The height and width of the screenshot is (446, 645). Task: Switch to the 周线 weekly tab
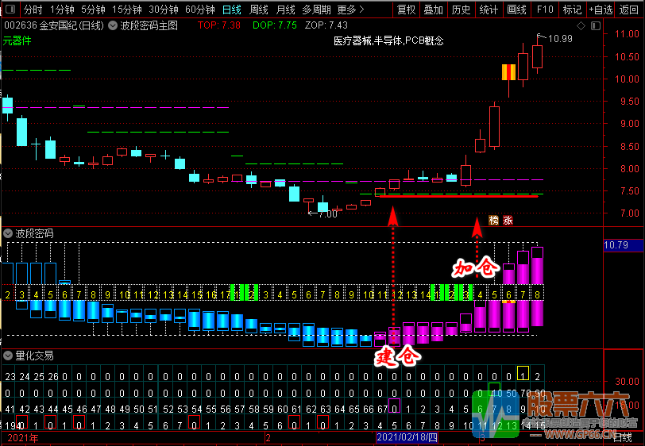click(x=259, y=10)
